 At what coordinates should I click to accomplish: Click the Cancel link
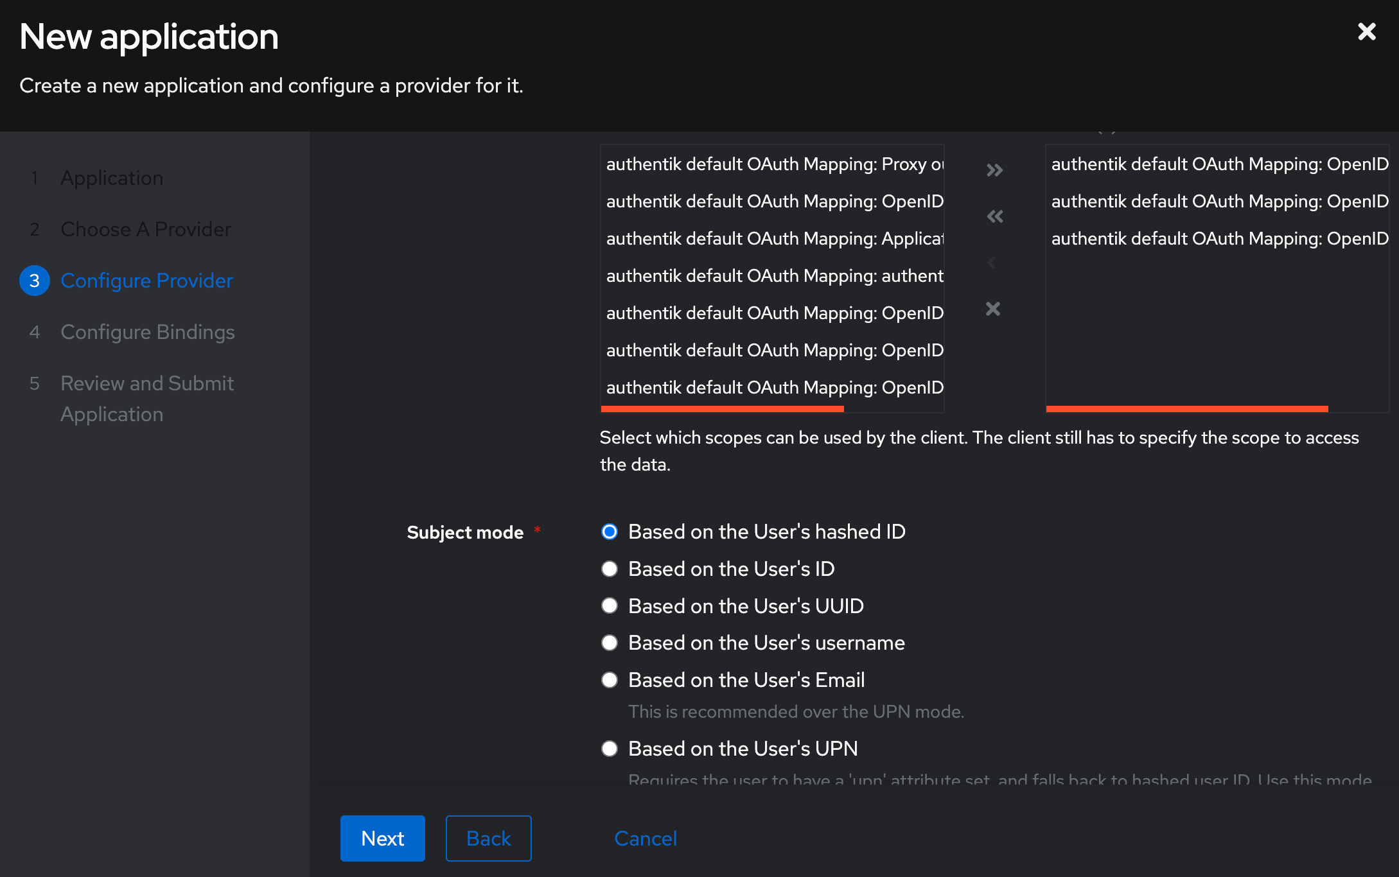point(645,838)
